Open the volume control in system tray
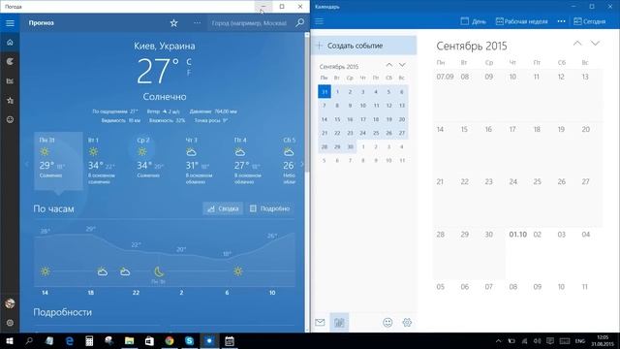The height and width of the screenshot is (349, 620). coord(537,340)
